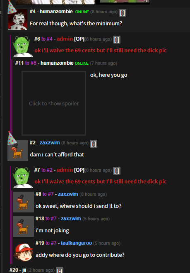Click zaxzwim's cat avatar on comment #2

coord(18,151)
